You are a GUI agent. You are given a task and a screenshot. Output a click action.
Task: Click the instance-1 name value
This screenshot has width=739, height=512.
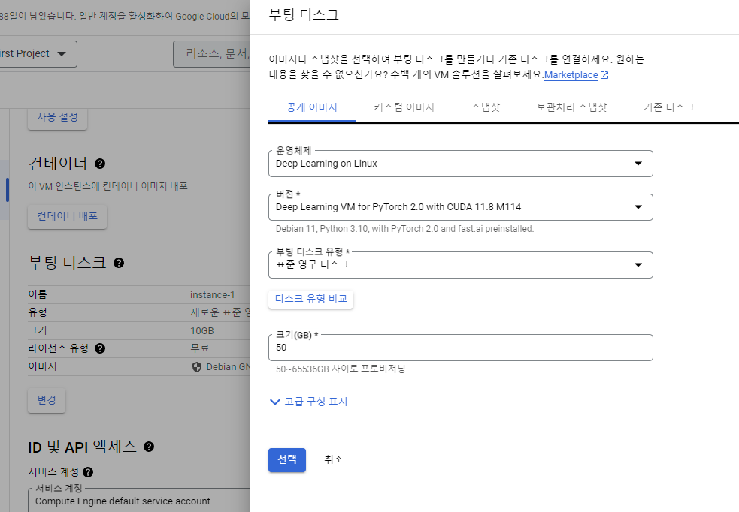pos(212,294)
